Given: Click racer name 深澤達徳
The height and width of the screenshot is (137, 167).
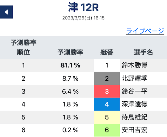Looking at the screenshot, I should [134, 104].
